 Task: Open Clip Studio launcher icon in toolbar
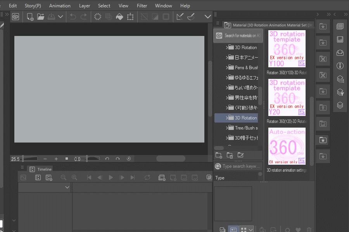(16, 17)
